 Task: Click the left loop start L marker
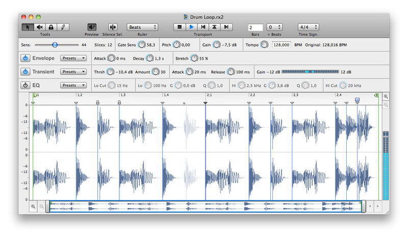(x=35, y=95)
